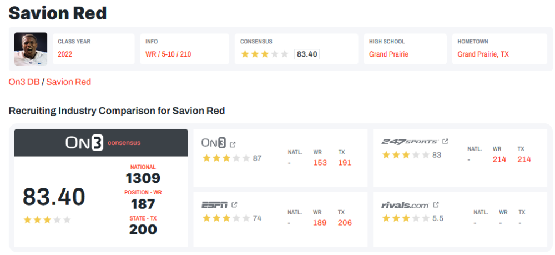Screen dimensions: 555x255
Task: Open external link icon next to ESPN logo
Action: point(234,205)
